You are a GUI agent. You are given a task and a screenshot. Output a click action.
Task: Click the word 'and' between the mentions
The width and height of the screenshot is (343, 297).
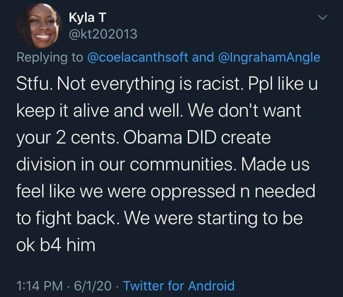tap(203, 57)
